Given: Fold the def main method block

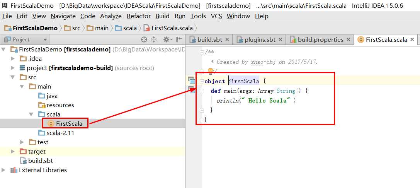Looking at the screenshot, I should [x=202, y=91].
